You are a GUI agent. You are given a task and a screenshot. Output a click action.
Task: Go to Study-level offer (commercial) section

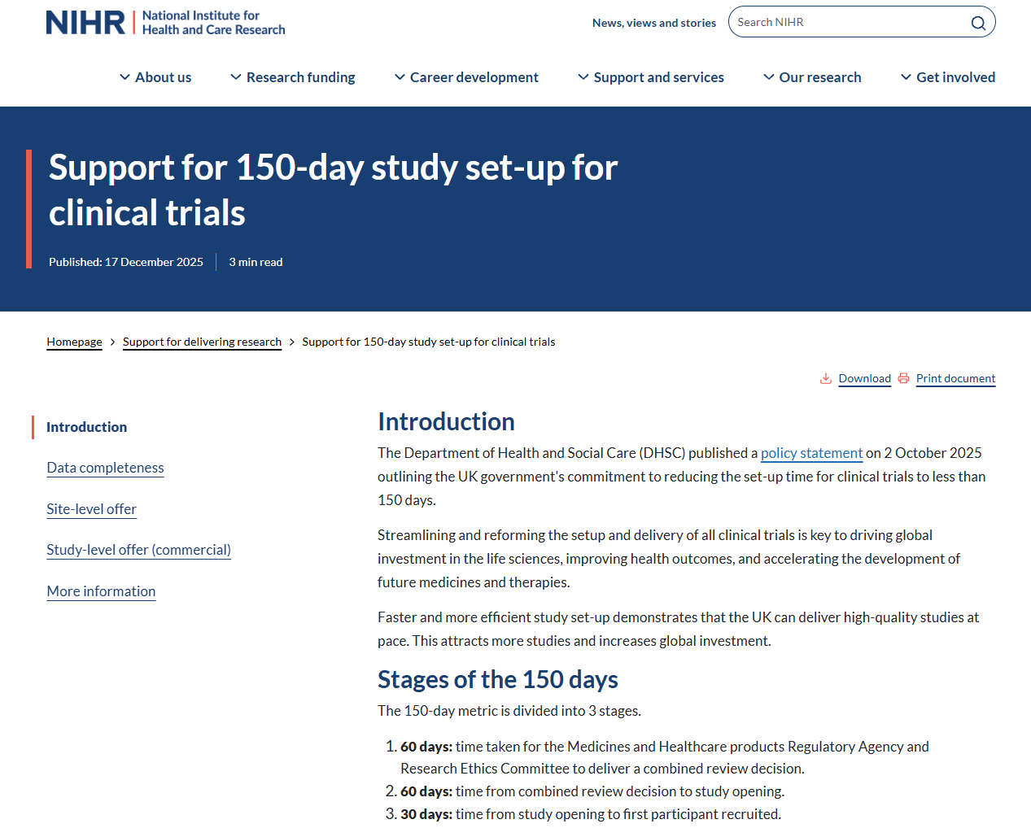[138, 550]
